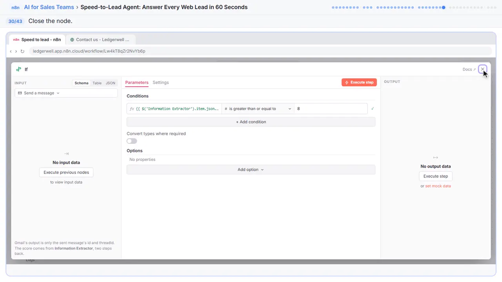The height and width of the screenshot is (282, 502).
Task: Click the green checkmark beside condition value
Action: click(372, 108)
